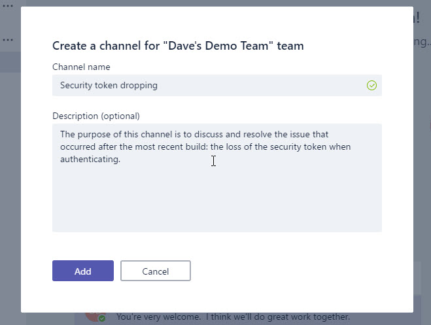Click the "You're very welcome" message text
Viewport: 431px width, 325px height.
233,316
